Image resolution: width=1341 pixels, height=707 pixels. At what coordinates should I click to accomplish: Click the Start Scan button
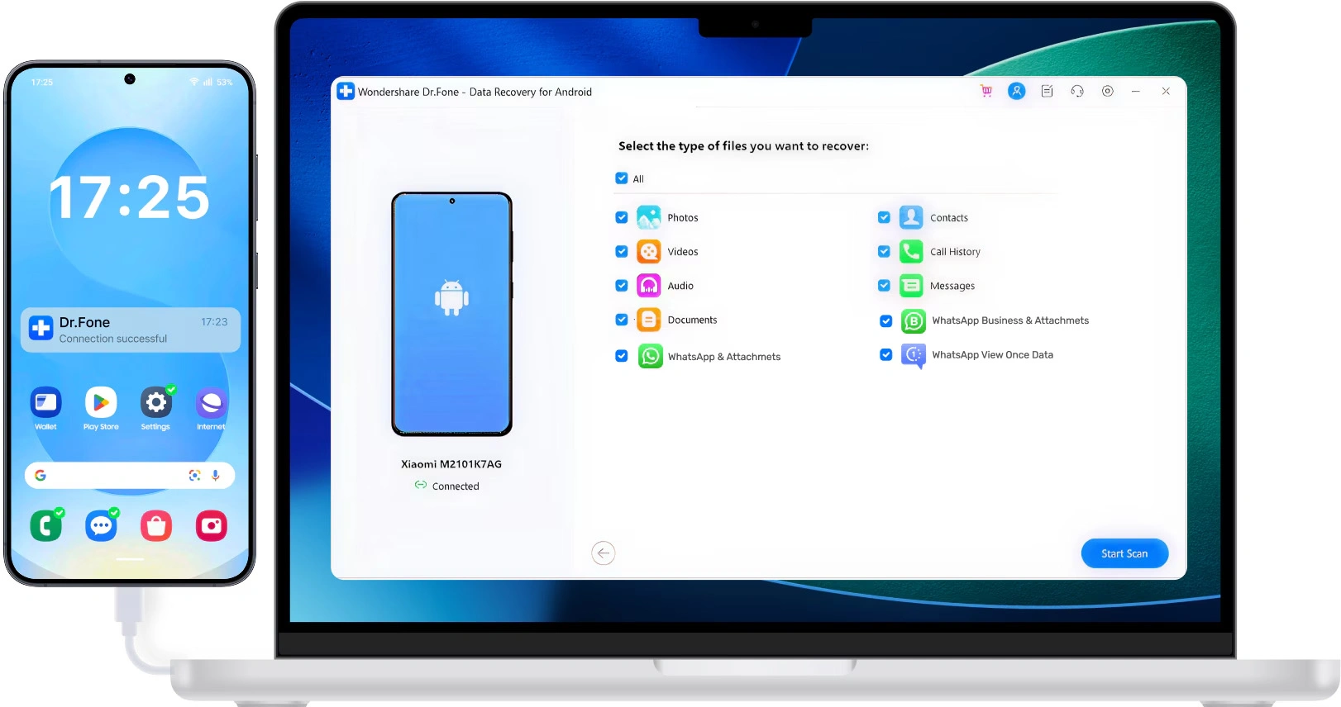(x=1124, y=553)
